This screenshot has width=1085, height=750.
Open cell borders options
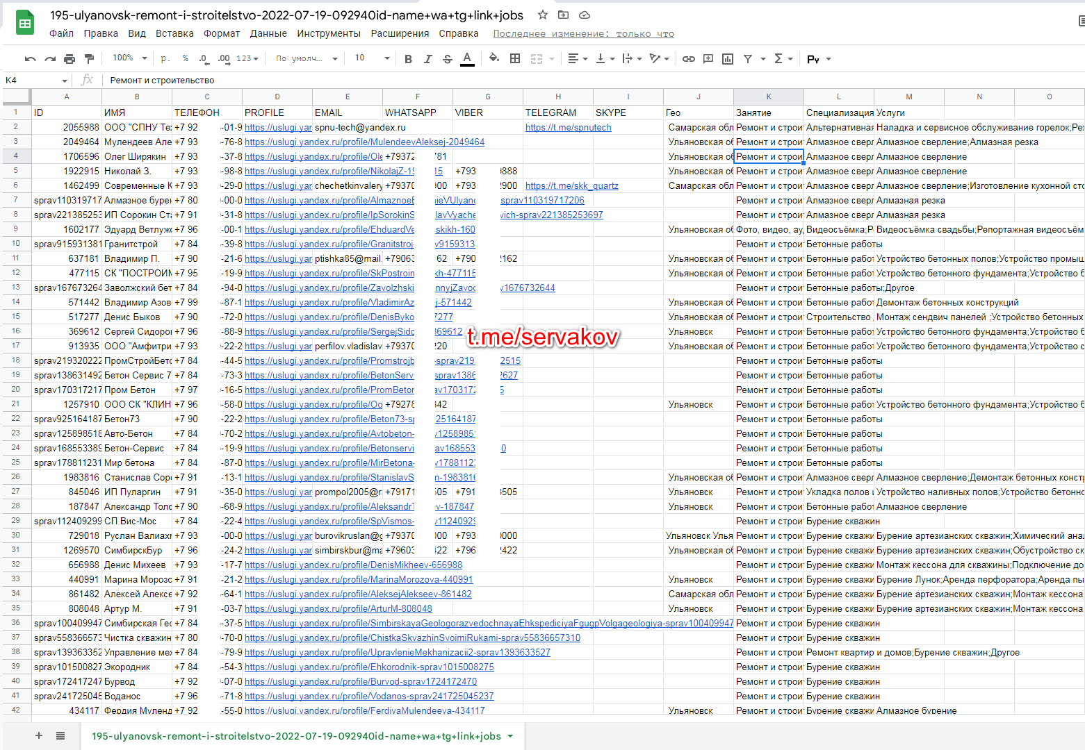(x=515, y=58)
